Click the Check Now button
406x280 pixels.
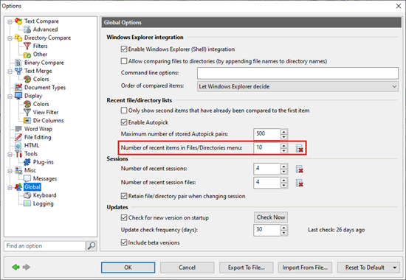click(x=271, y=217)
